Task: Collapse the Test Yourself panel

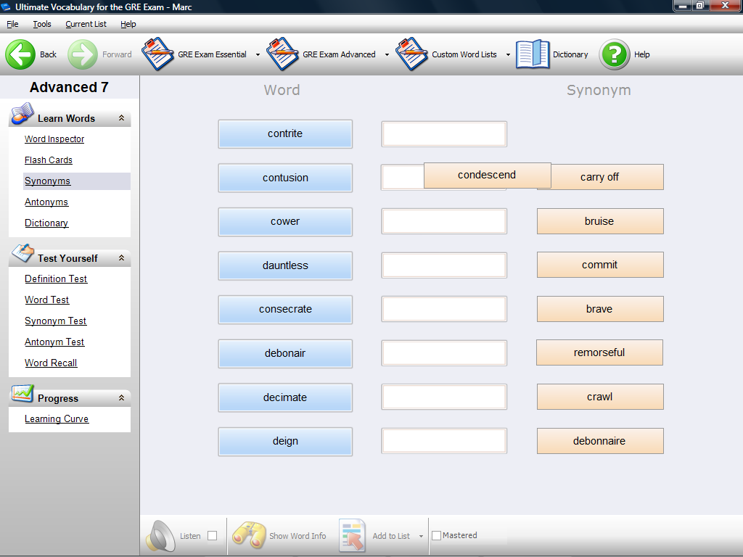Action: point(121,258)
